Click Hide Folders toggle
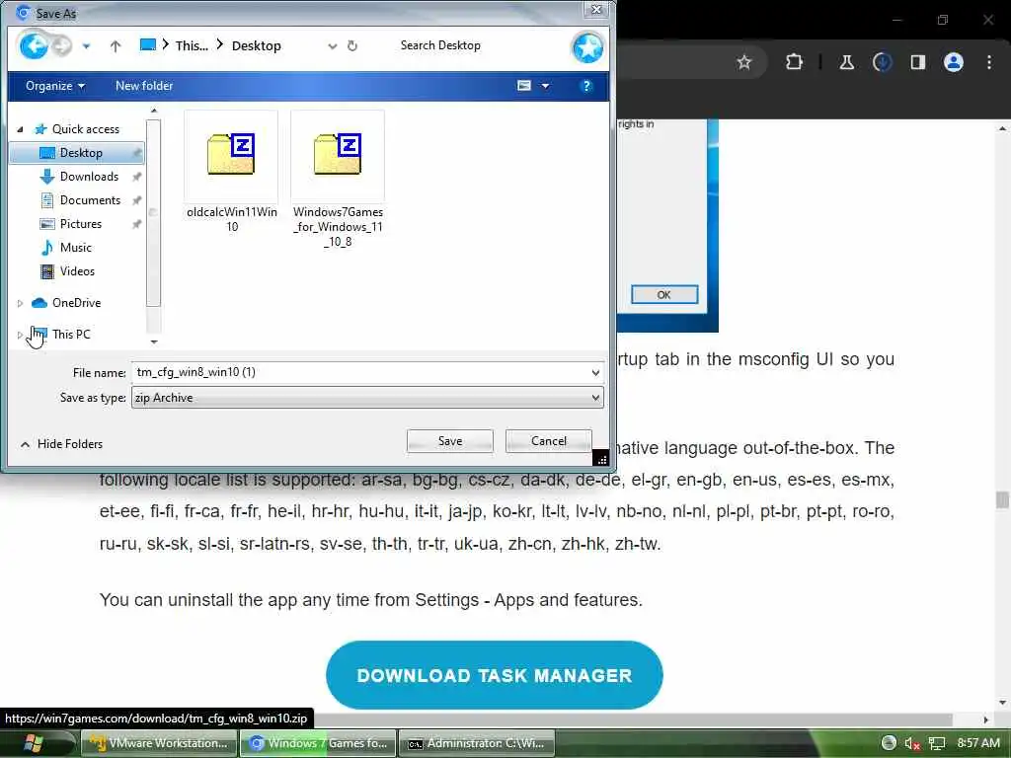The width and height of the screenshot is (1011, 758). (62, 443)
